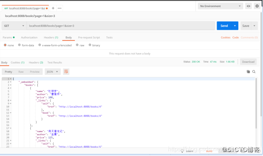The height and width of the screenshot is (156, 263).
Task: Open the Test Results tab
Action: (x=55, y=62)
